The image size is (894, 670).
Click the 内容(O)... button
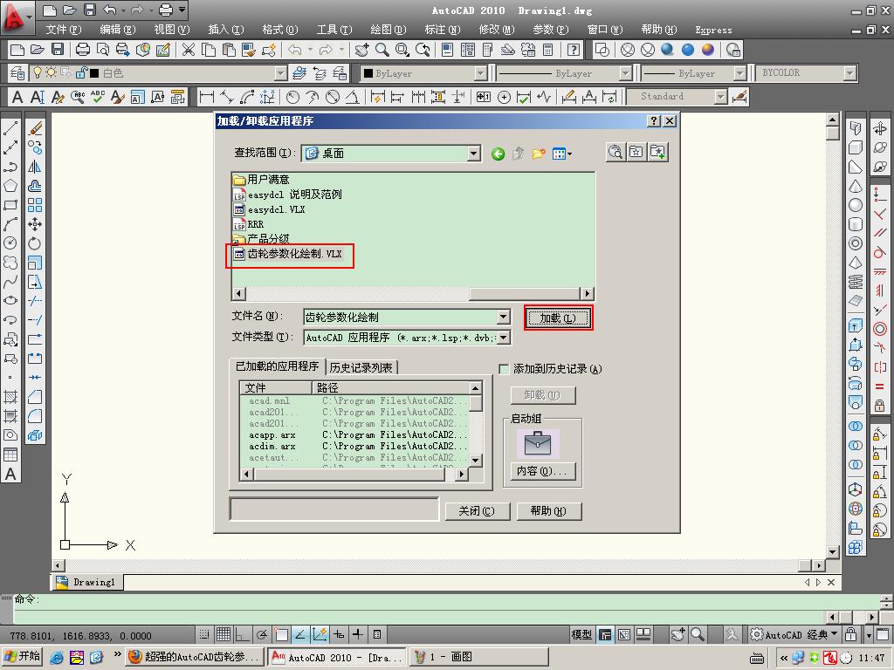point(542,471)
